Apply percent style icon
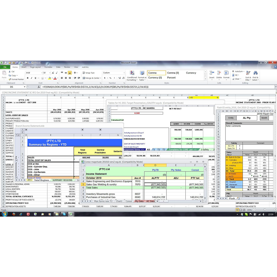This screenshot has width=277, height=277. click(x=111, y=78)
